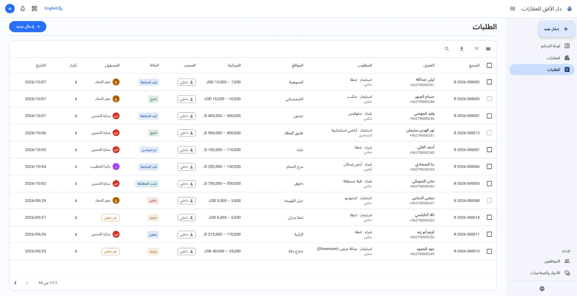Image resolution: width=577 pixels, height=296 pixels.
Task: Click the pagination text 1-11 من 14
Action: [48, 283]
